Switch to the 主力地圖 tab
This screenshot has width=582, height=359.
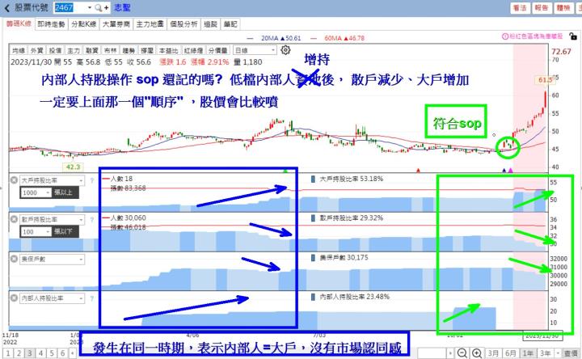coord(150,24)
